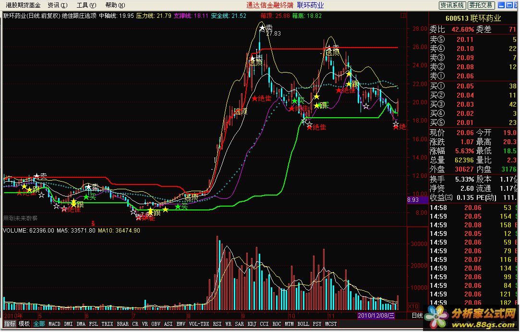Switch to the 模板 tab

(x=24, y=324)
